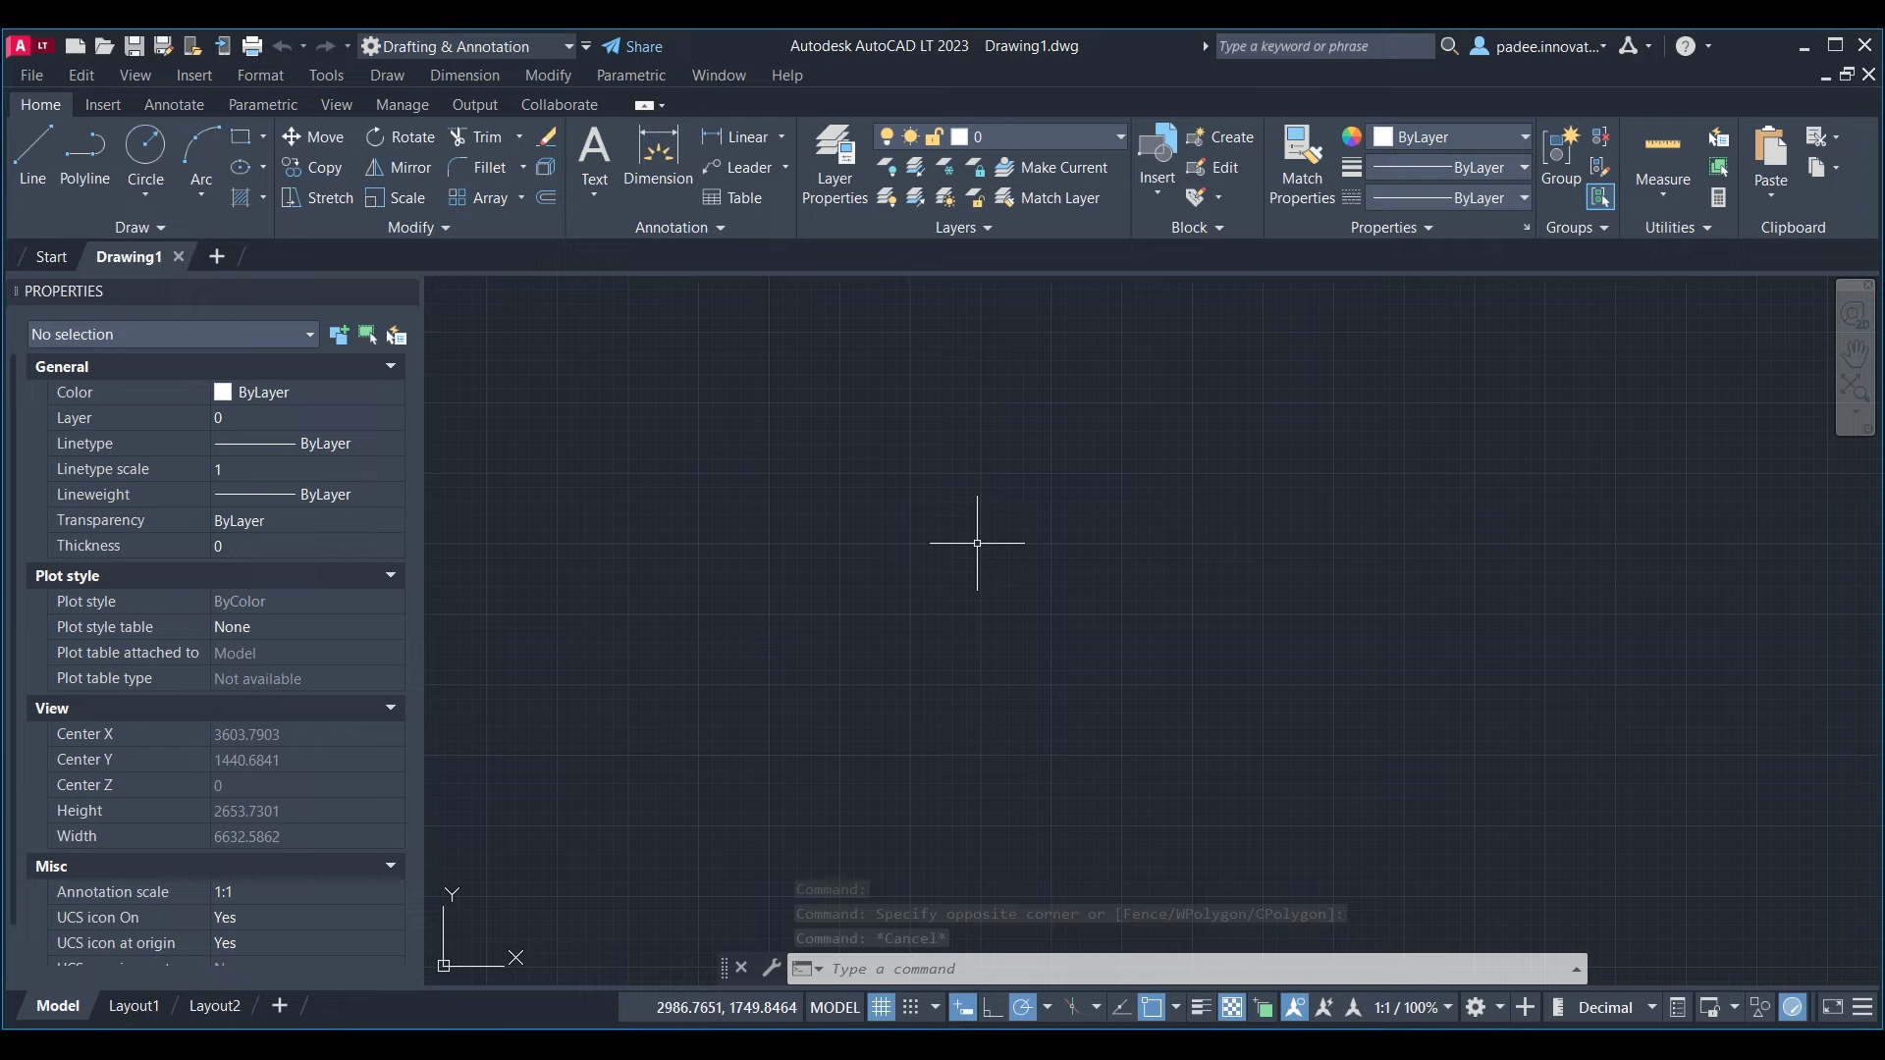Toggle snap mode in status bar
This screenshot has height=1060, width=1885.
[x=910, y=1007]
